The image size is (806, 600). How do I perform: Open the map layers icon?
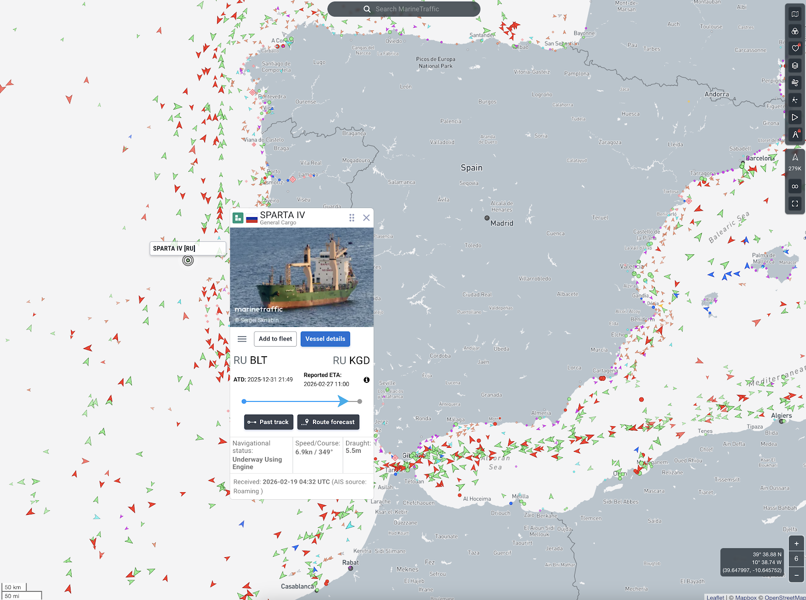(x=795, y=65)
